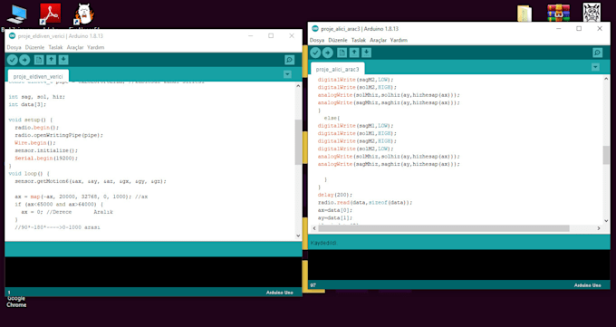
Task: Open Yardım menu in proje_eldiven_verici window
Action: click(95, 47)
